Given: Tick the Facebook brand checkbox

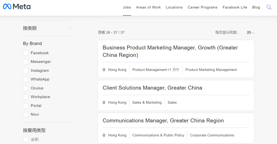Looking at the screenshot, I should (x=26, y=53).
